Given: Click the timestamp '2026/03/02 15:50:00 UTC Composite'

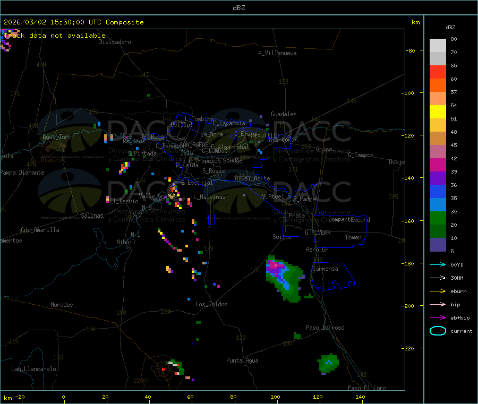Looking at the screenshot, I should [73, 22].
